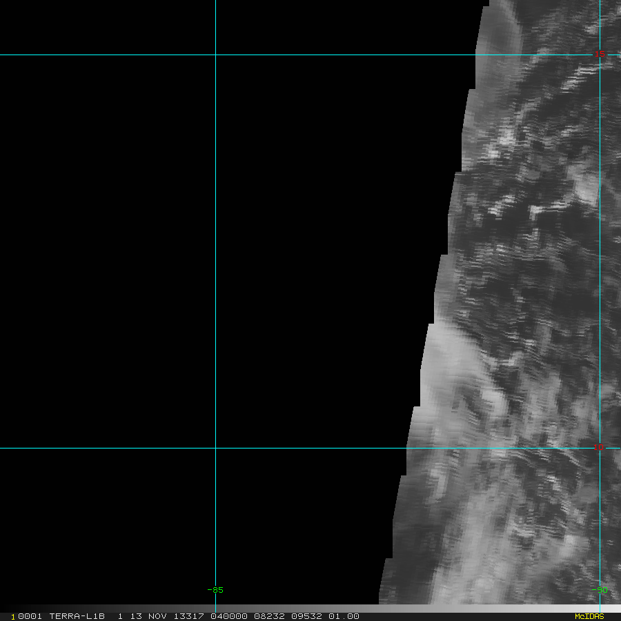
Task: Click the 10 latitude and -90 longitude intersection
Action: (x=600, y=448)
